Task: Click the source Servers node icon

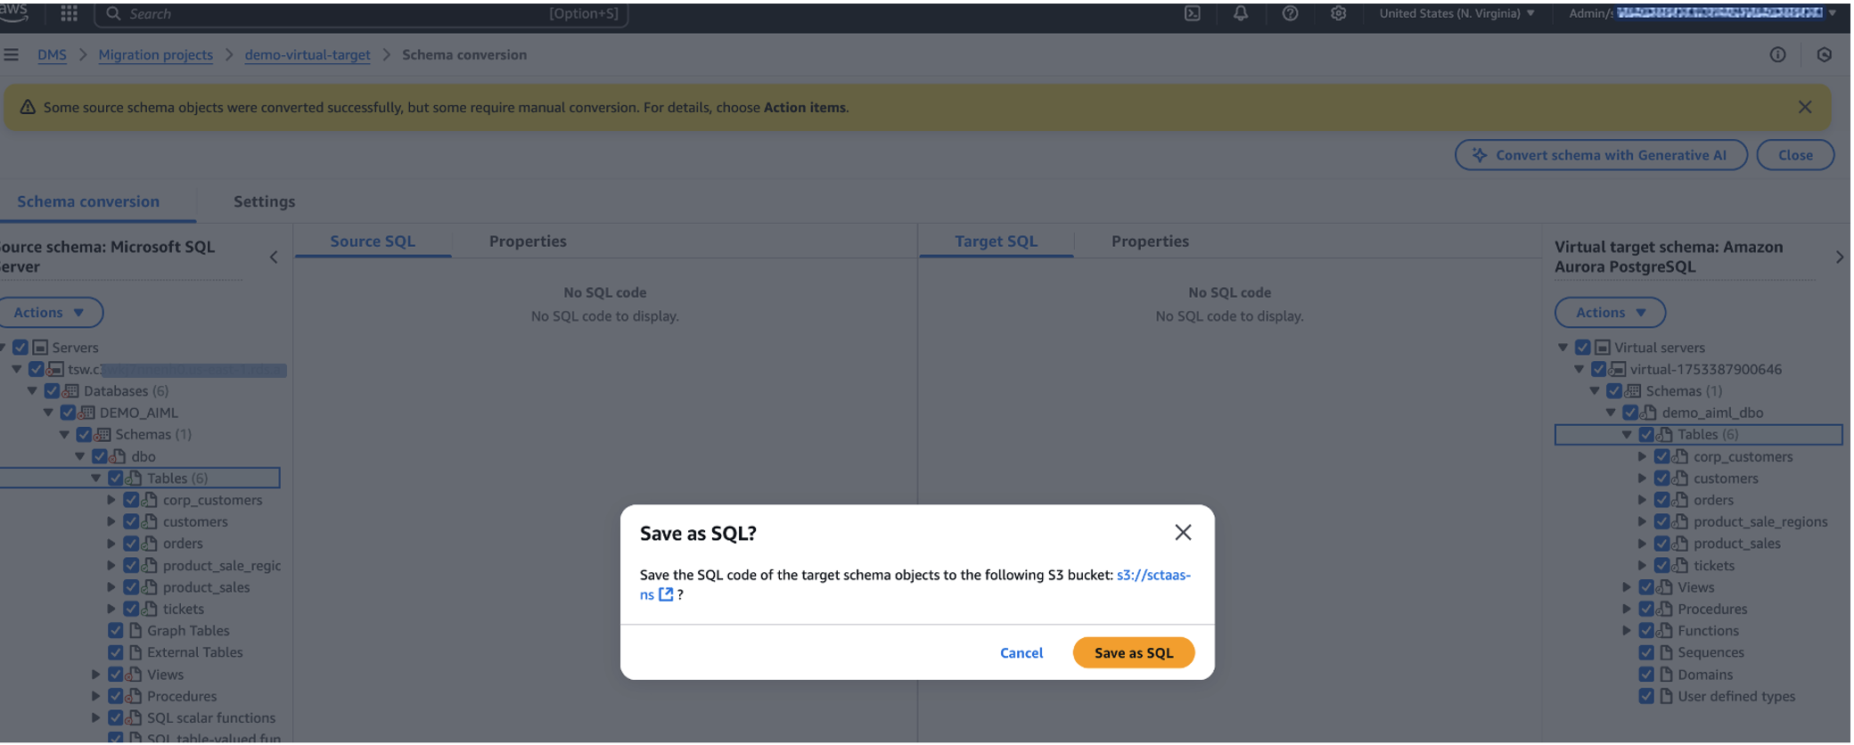Action: tap(40, 347)
